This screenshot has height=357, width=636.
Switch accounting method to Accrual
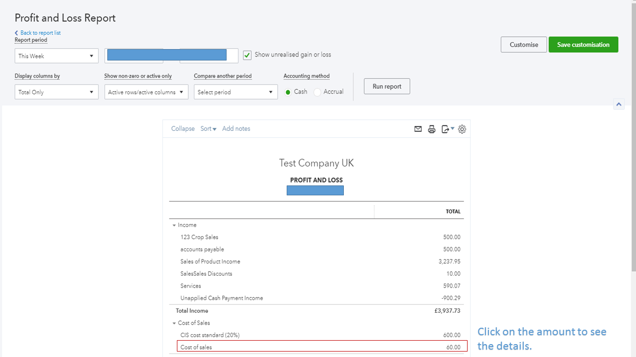tap(318, 92)
